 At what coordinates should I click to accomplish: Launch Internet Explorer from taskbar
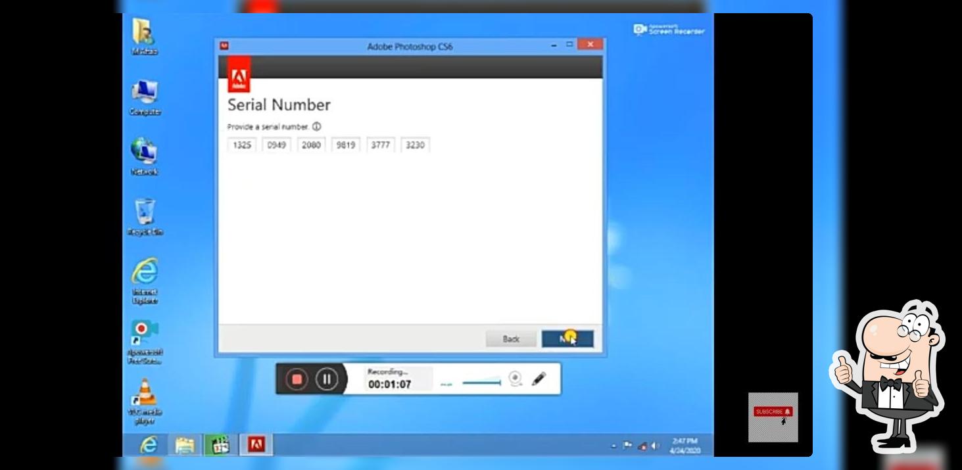(x=150, y=445)
